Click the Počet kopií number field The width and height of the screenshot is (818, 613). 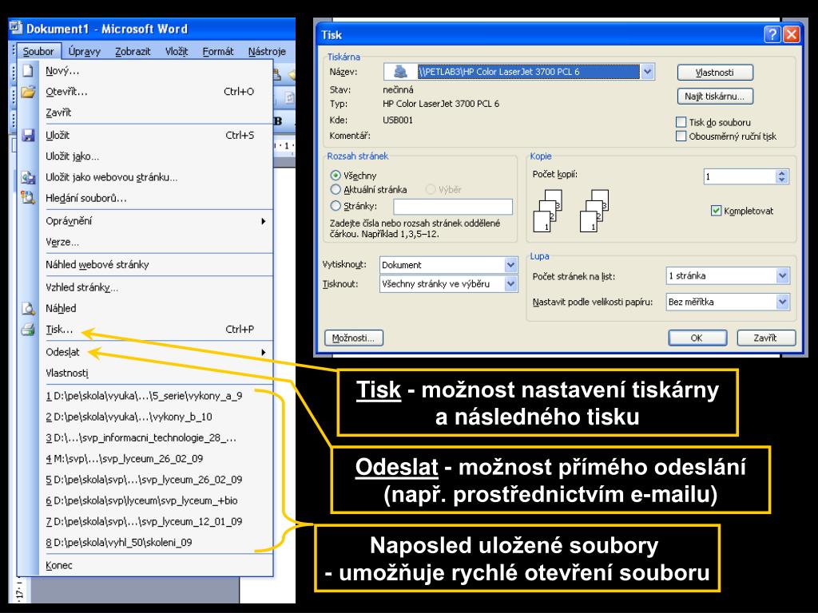(x=740, y=176)
